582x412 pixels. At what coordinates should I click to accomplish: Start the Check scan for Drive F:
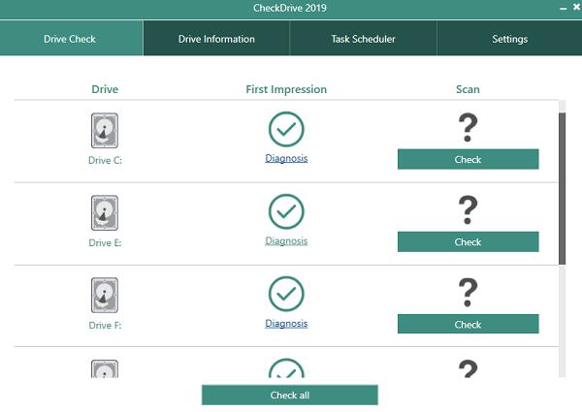coord(469,324)
